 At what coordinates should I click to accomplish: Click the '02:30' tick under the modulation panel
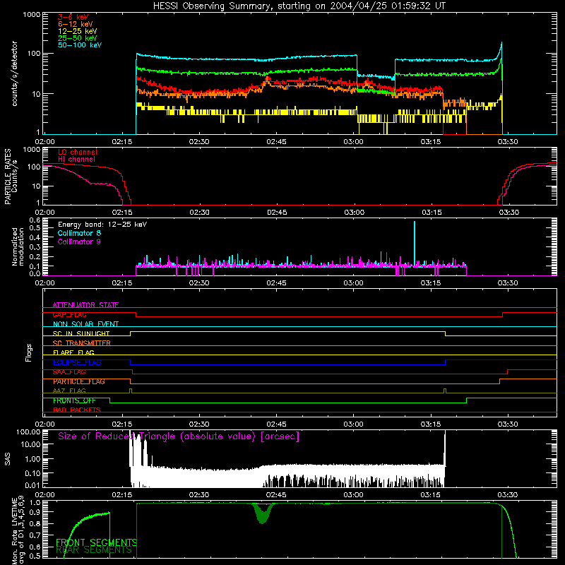click(199, 283)
